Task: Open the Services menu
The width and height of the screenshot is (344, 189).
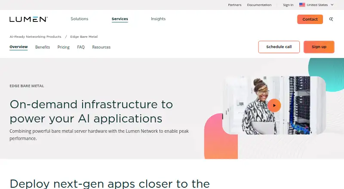Action: pyautogui.click(x=120, y=19)
